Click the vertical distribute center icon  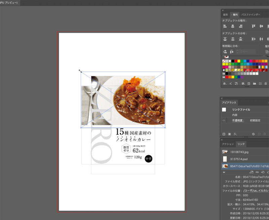pos(232,39)
